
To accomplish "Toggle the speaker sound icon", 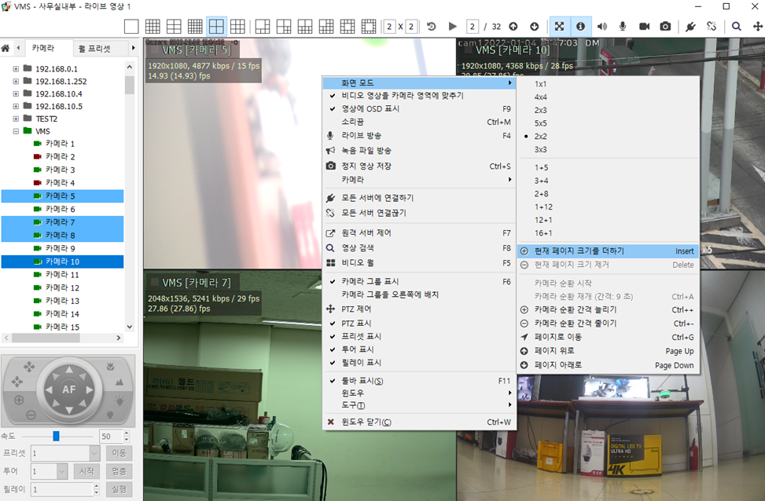I will pyautogui.click(x=601, y=26).
